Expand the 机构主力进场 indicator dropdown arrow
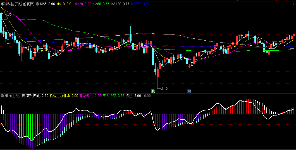 click(x=2, y=96)
